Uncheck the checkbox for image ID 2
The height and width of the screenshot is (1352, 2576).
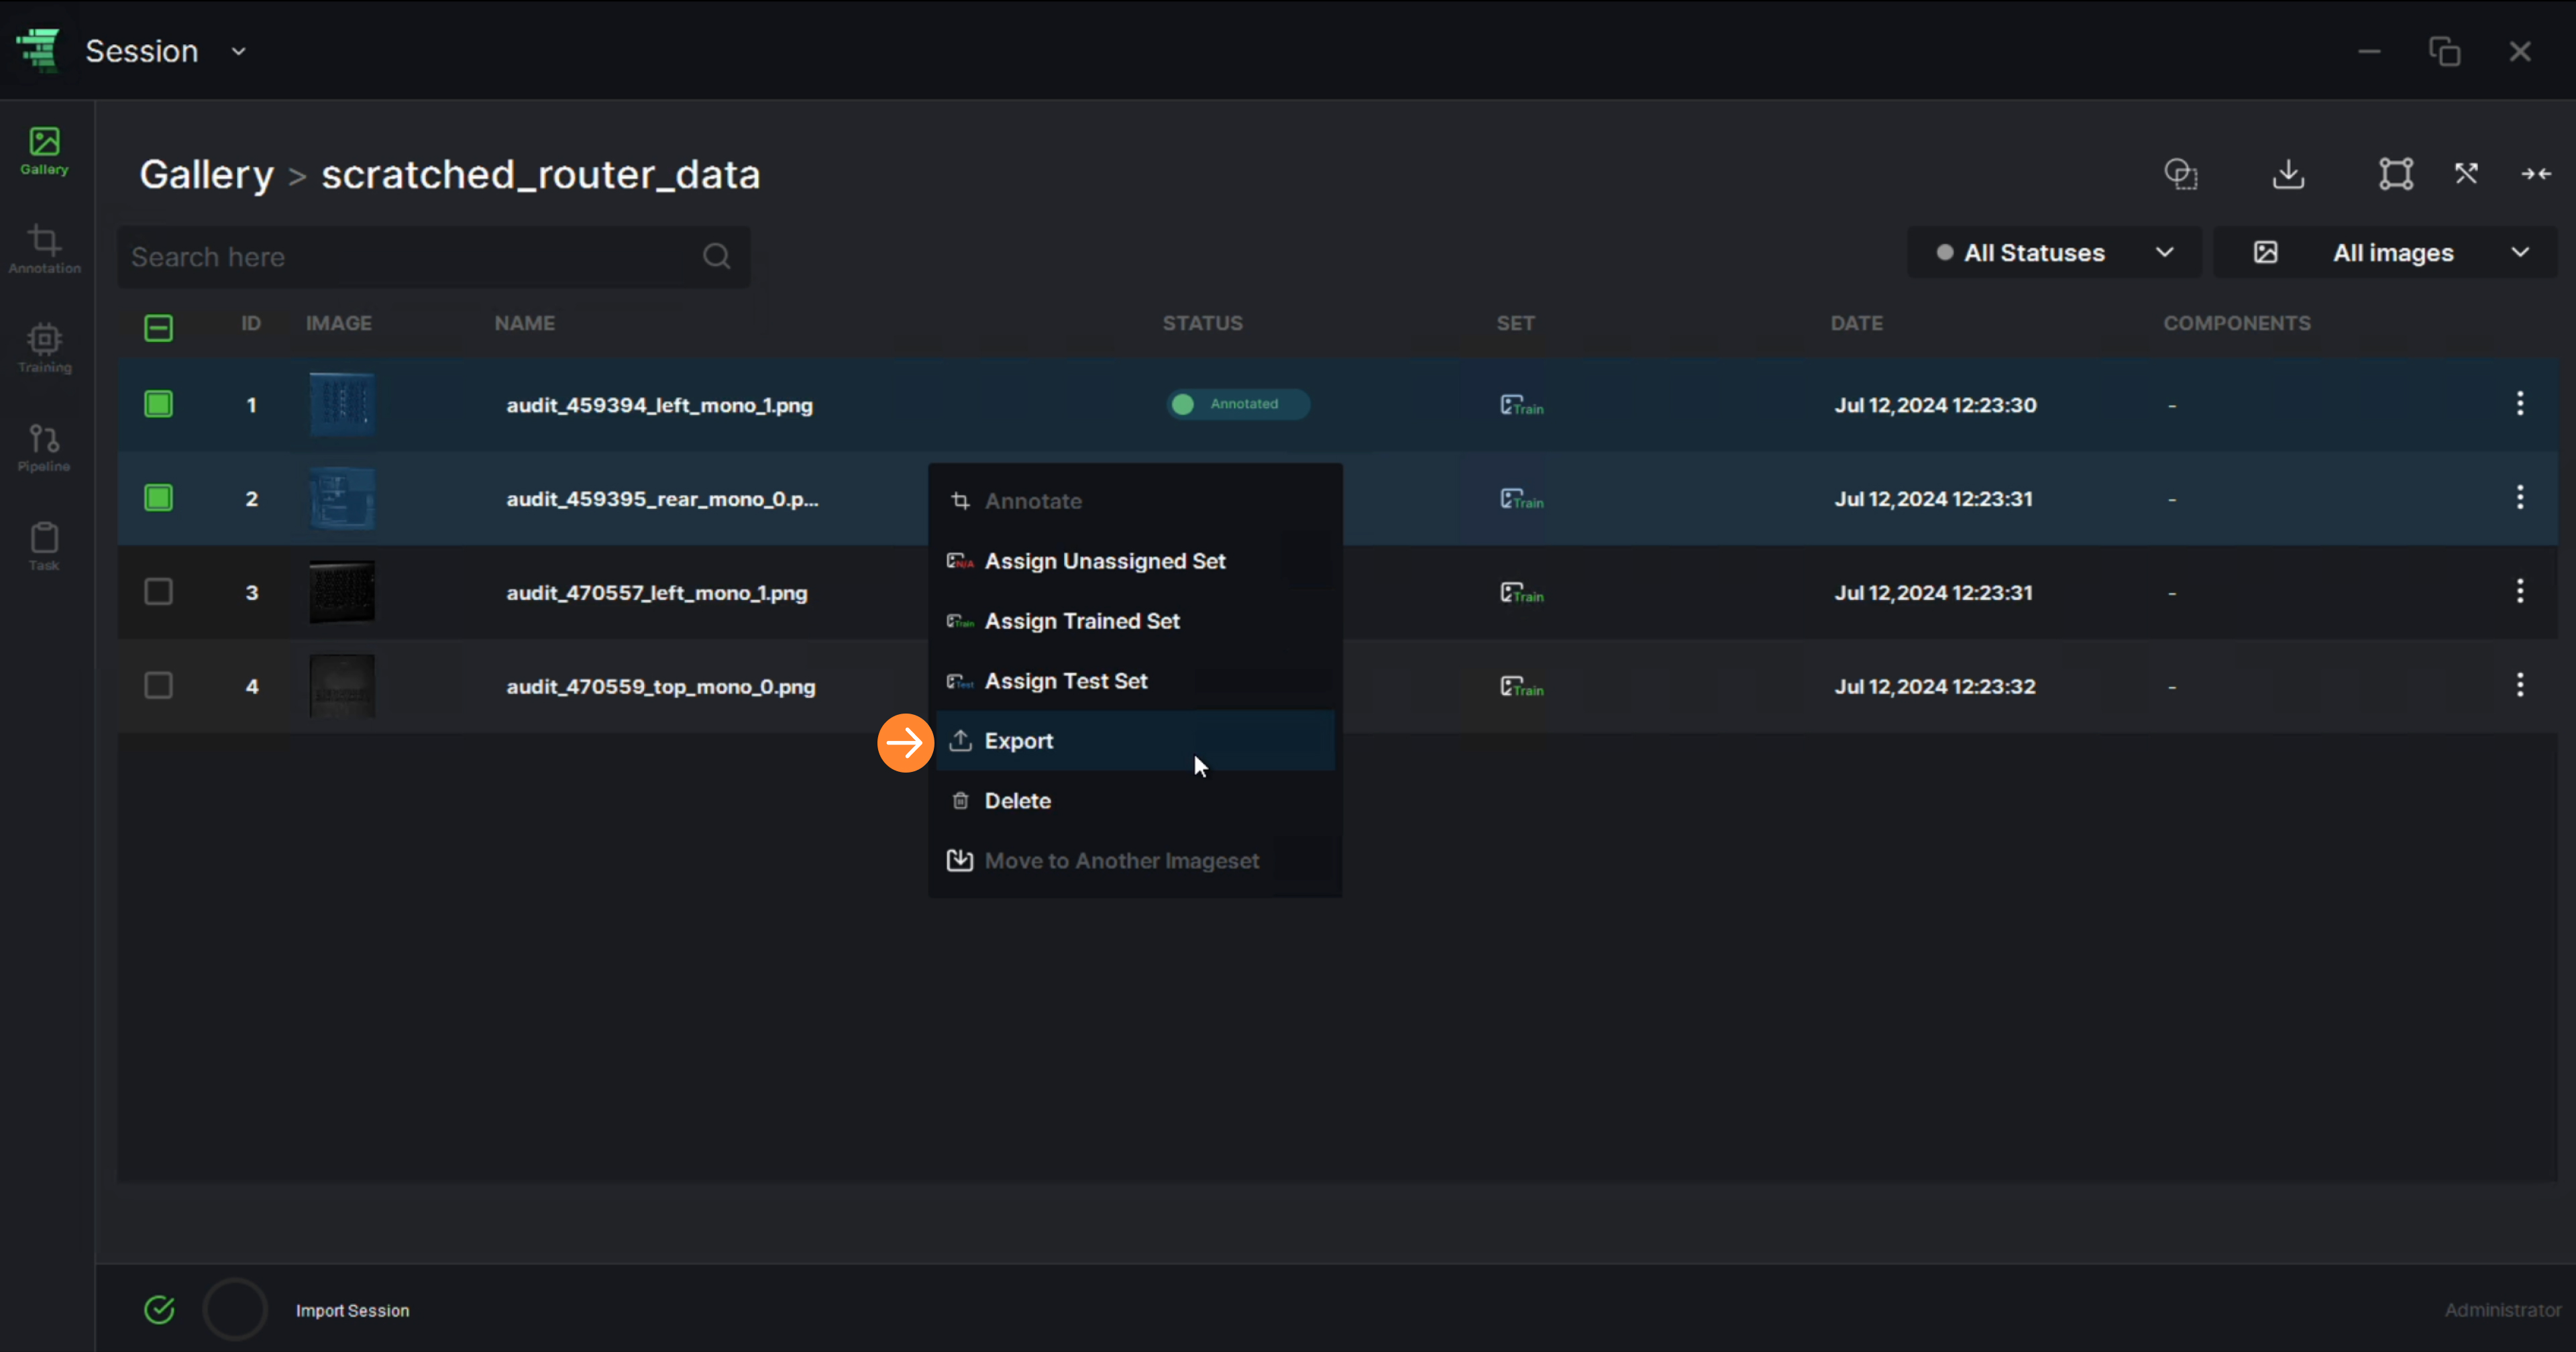[158, 498]
